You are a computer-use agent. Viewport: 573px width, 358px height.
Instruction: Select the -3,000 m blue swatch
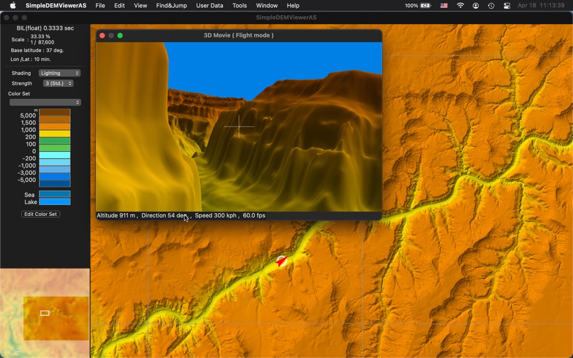pos(55,169)
